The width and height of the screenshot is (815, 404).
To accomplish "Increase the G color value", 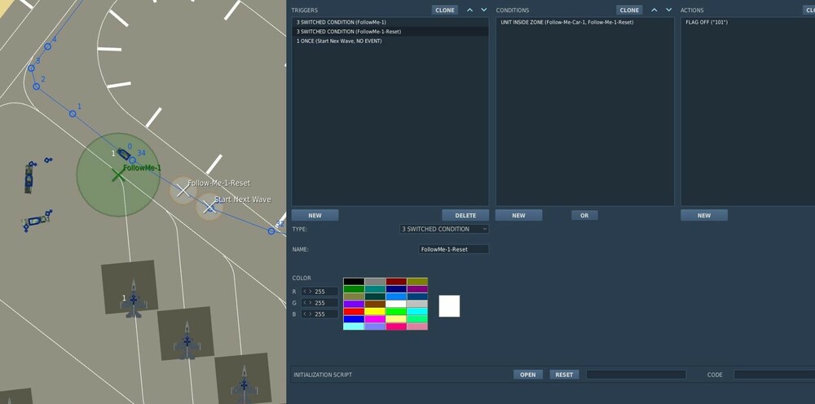I will coord(311,303).
